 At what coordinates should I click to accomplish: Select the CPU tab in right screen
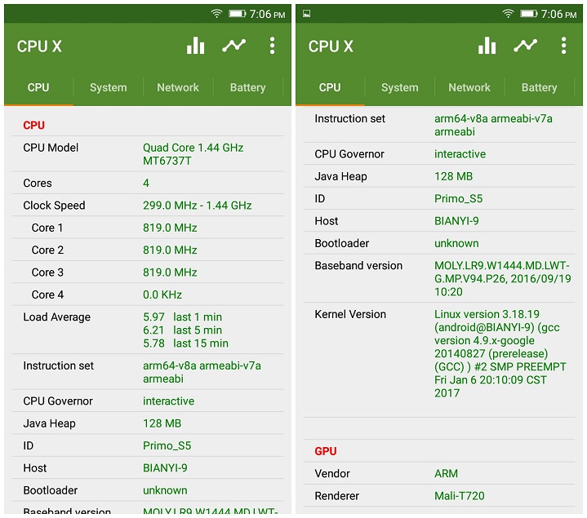point(330,87)
